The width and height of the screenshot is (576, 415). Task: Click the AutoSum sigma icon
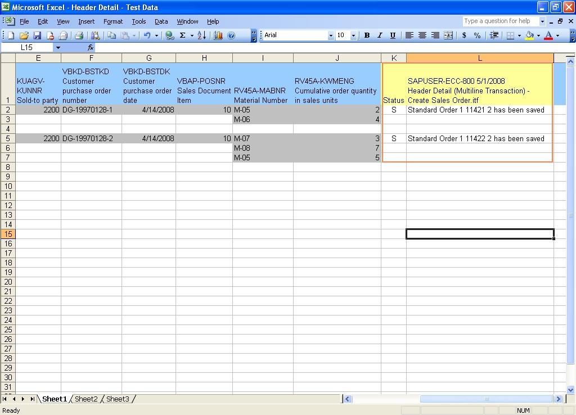(182, 35)
